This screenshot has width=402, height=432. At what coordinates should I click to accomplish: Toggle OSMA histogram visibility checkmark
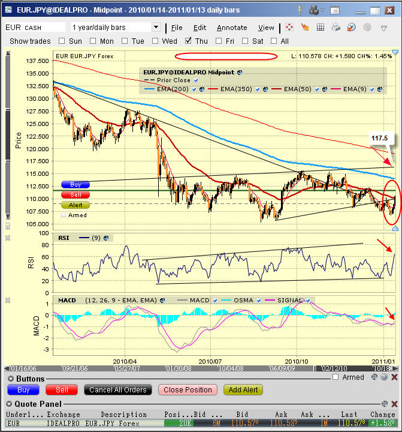click(x=259, y=301)
